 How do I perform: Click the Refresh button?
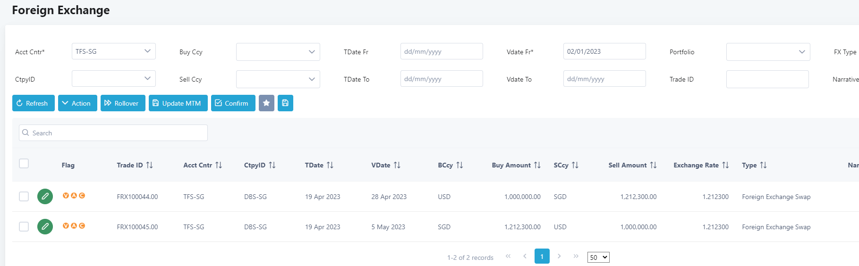coord(33,103)
